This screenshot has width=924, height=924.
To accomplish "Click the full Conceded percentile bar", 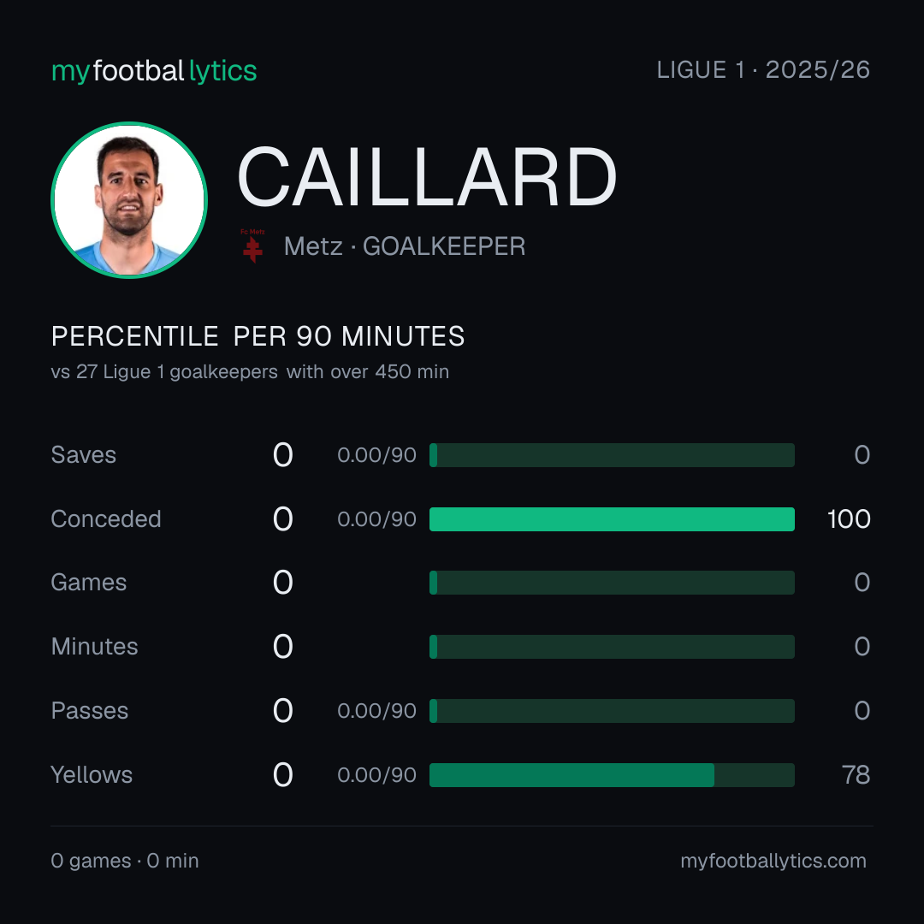I will tap(612, 519).
